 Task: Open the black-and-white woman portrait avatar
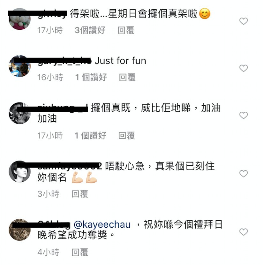[19, 171]
